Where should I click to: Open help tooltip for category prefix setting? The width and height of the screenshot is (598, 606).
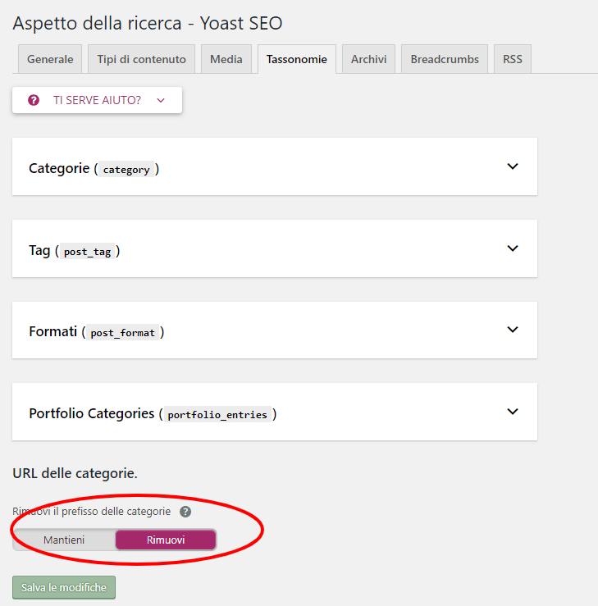click(185, 512)
